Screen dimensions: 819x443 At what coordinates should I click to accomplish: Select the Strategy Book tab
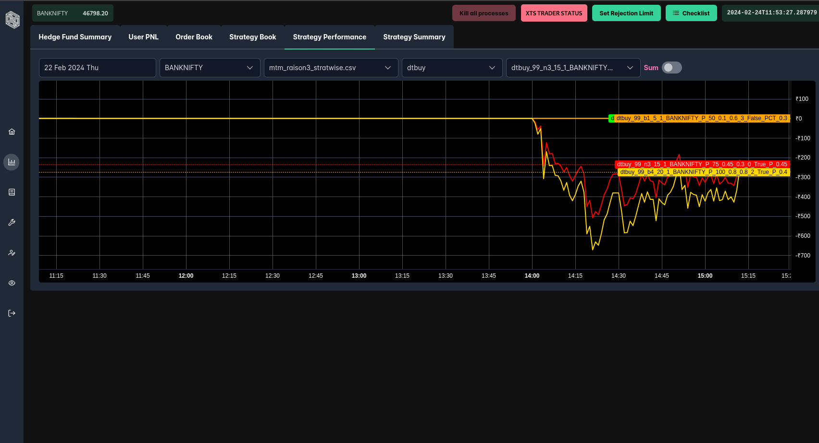(253, 37)
